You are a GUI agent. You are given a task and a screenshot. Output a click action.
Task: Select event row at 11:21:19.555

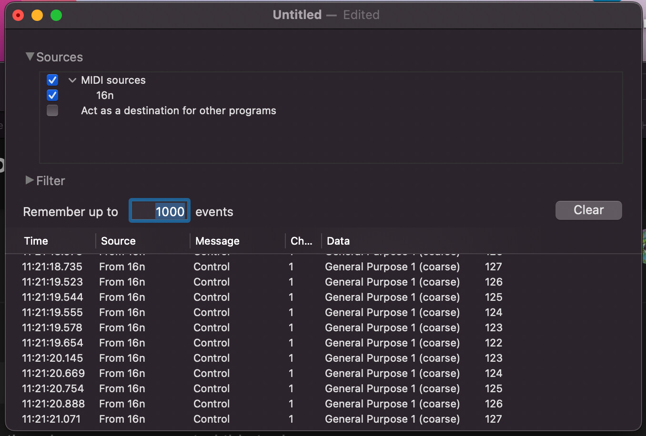tap(323, 312)
